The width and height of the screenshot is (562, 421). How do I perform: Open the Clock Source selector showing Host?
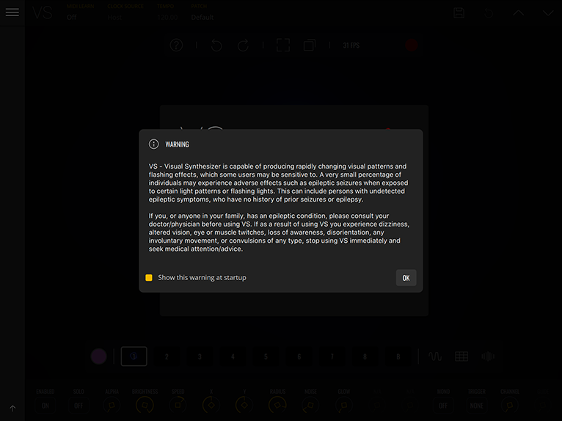click(x=114, y=17)
